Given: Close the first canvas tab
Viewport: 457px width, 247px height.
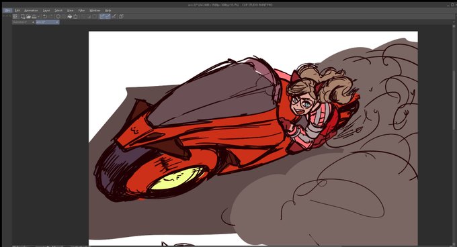Looking at the screenshot, I should 33,22.
